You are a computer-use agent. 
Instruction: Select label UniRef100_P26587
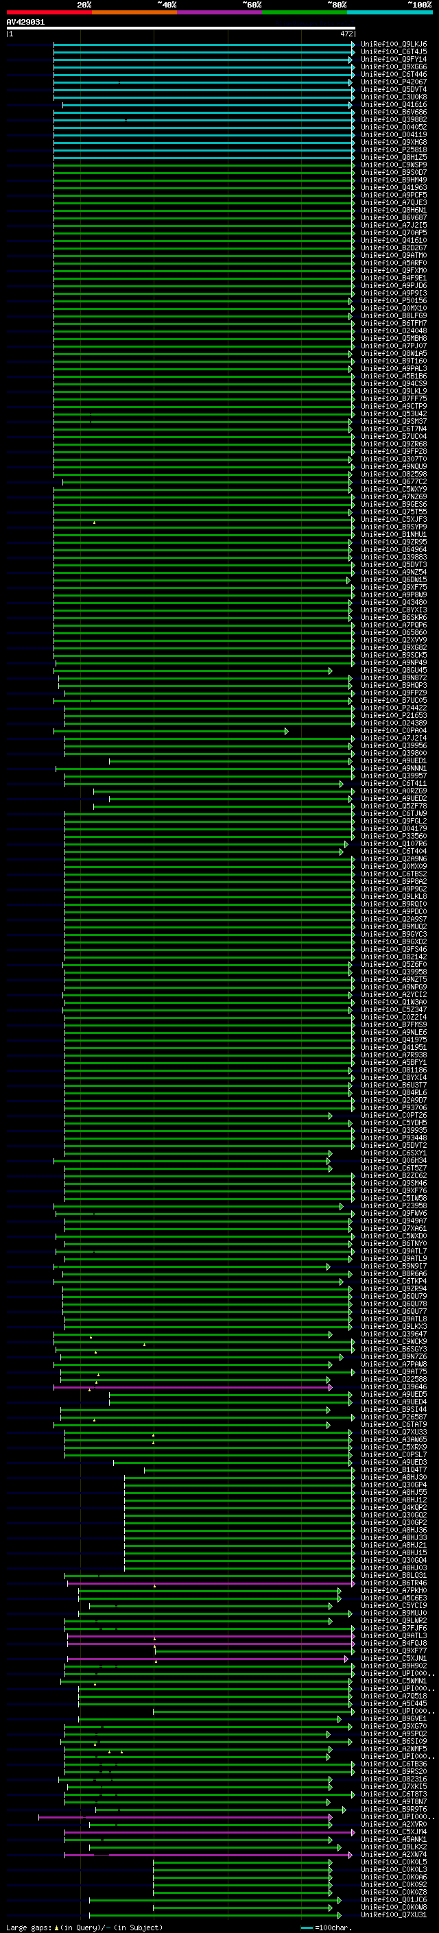(x=394, y=1417)
